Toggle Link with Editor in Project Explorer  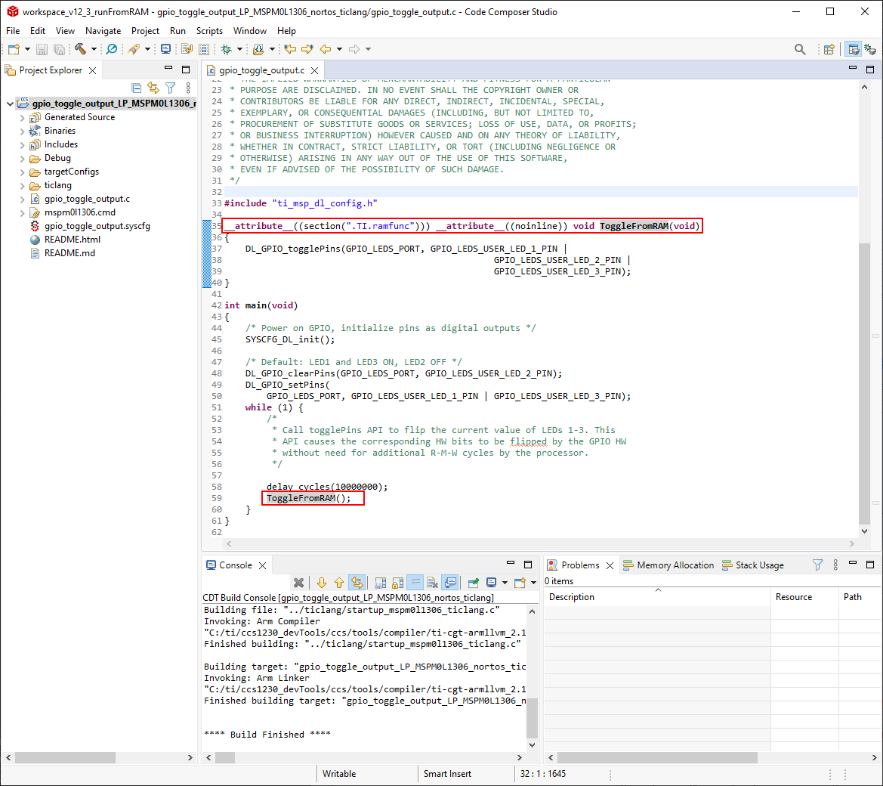(x=153, y=88)
